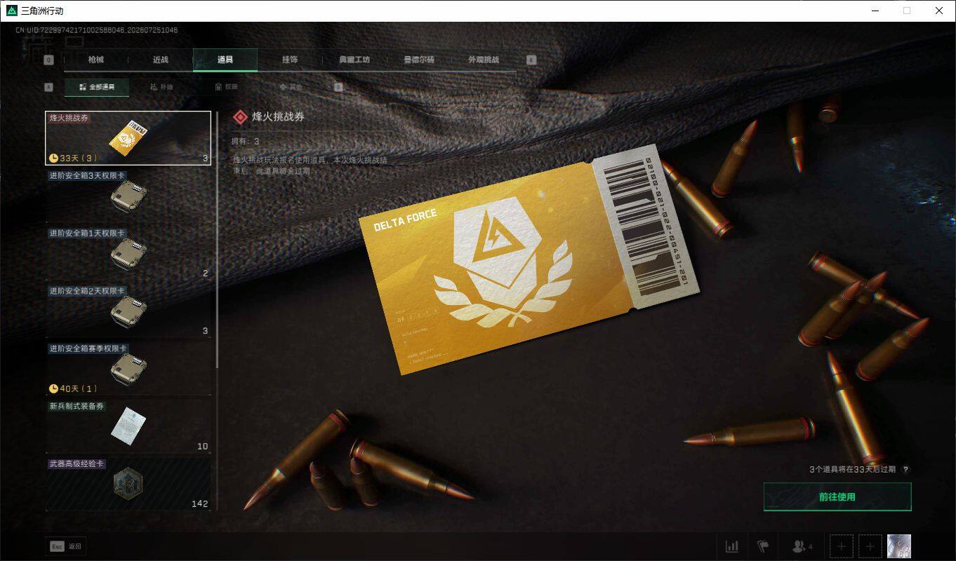The height and width of the screenshot is (561, 956).
Task: Select the 新兵制式装备券 item
Action: pyautogui.click(x=128, y=426)
